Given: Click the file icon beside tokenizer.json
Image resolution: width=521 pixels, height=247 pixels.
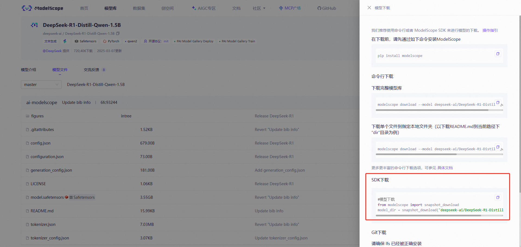Looking at the screenshot, I should [27, 224].
